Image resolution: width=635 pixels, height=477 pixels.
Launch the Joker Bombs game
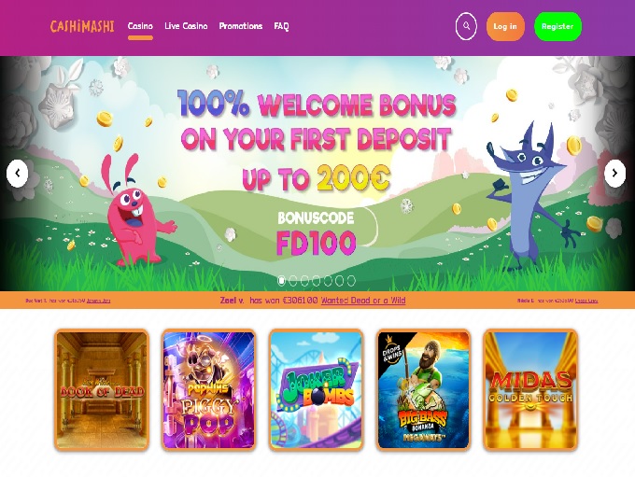coord(316,390)
